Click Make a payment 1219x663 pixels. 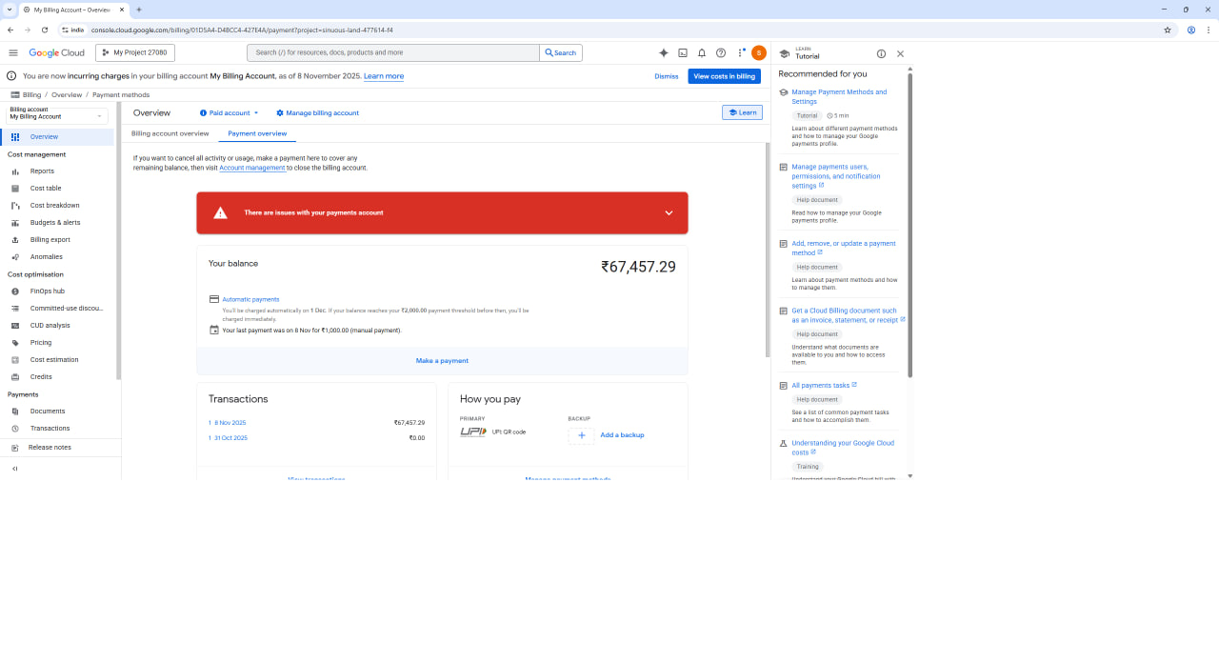click(442, 361)
